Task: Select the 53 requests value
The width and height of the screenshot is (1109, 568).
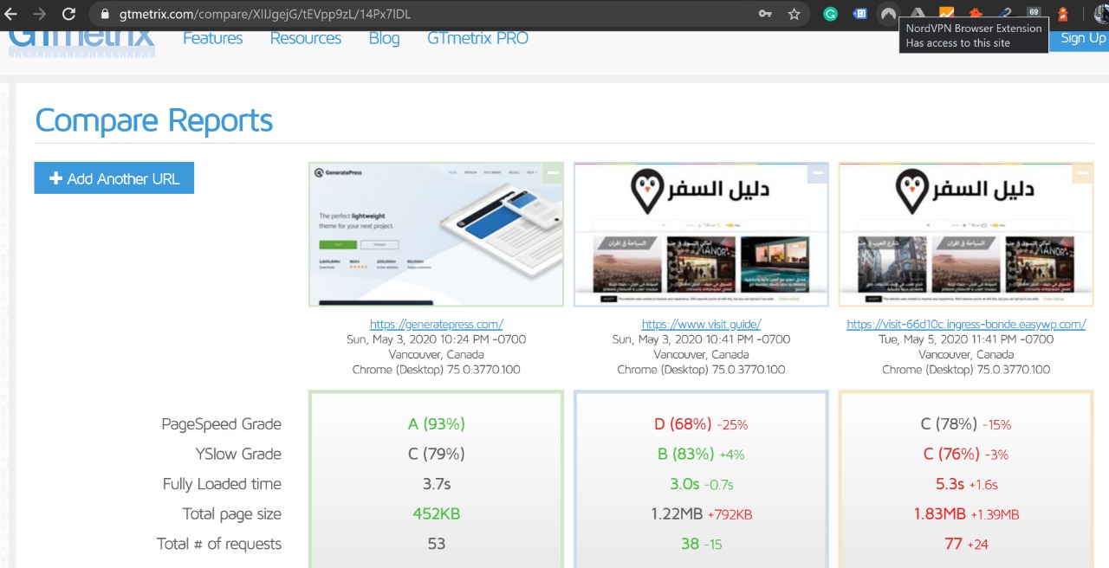Action: [x=437, y=544]
